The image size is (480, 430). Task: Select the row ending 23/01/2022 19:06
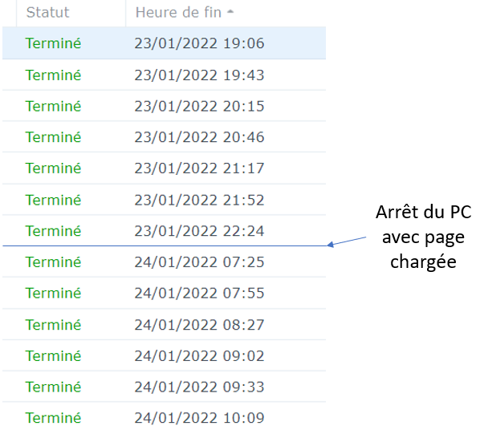[164, 43]
